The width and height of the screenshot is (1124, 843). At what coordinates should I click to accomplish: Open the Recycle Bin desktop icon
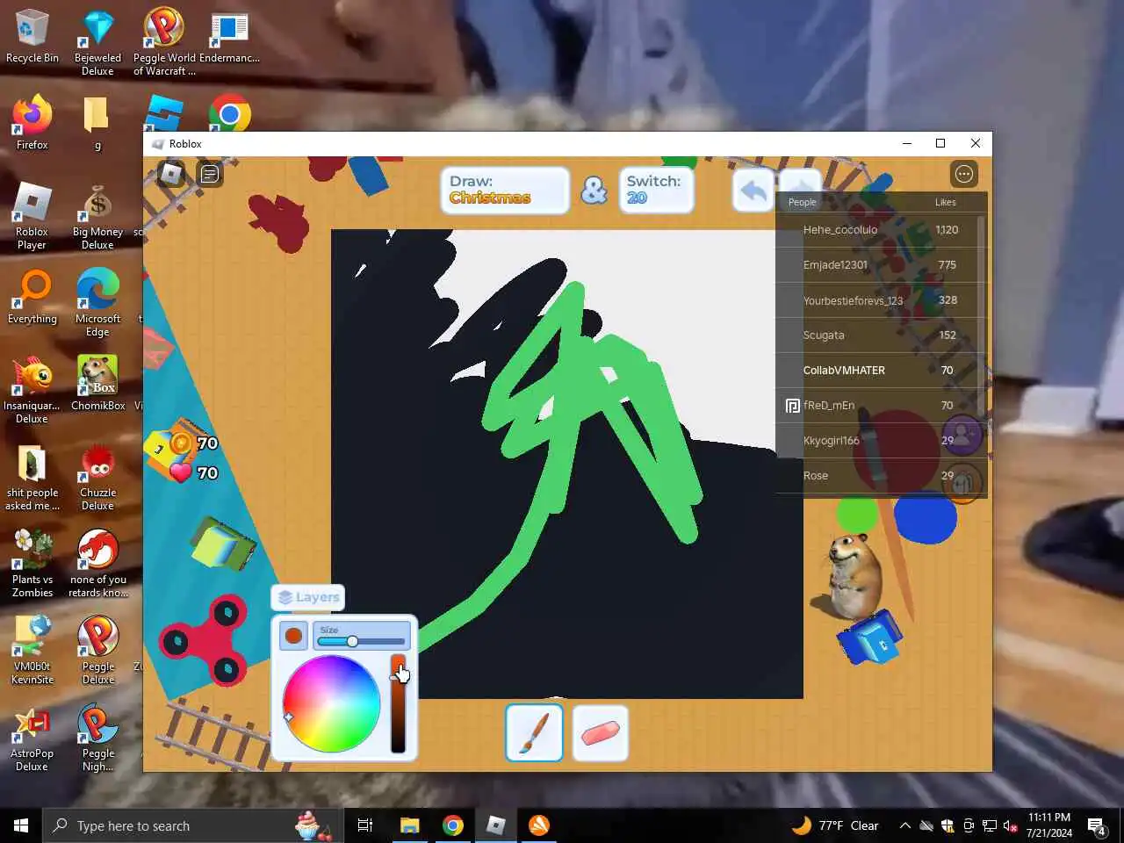(32, 37)
